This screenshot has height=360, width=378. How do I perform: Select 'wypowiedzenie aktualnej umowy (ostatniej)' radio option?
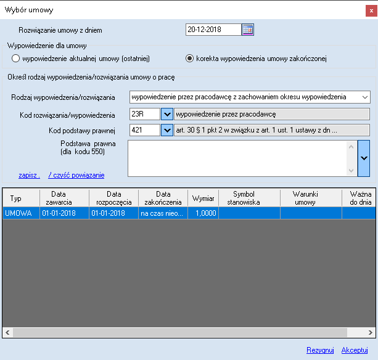16,59
